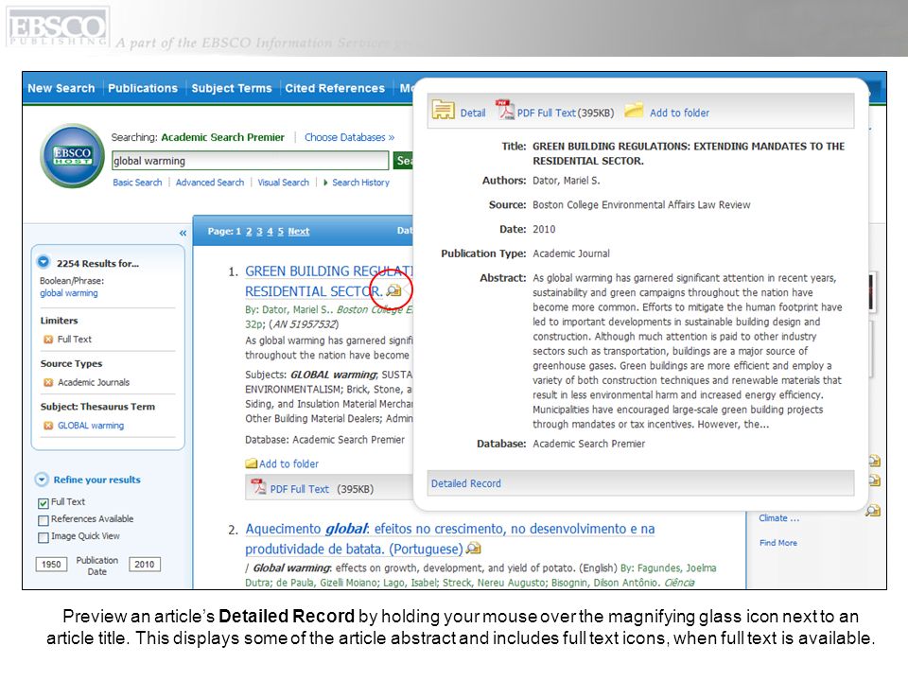This screenshot has height=681, width=908.
Task: Click the Detail text link in popup
Action: pos(473,113)
